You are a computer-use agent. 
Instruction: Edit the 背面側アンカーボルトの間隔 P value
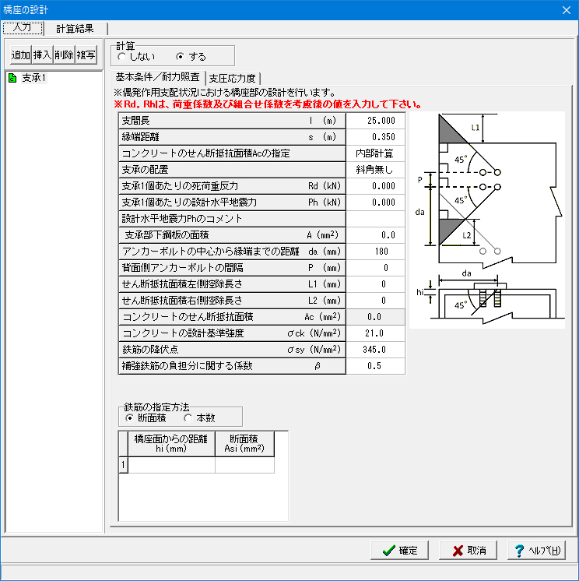(375, 268)
